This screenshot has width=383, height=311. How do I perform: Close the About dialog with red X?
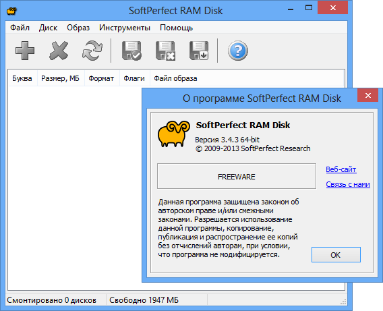tap(368, 95)
